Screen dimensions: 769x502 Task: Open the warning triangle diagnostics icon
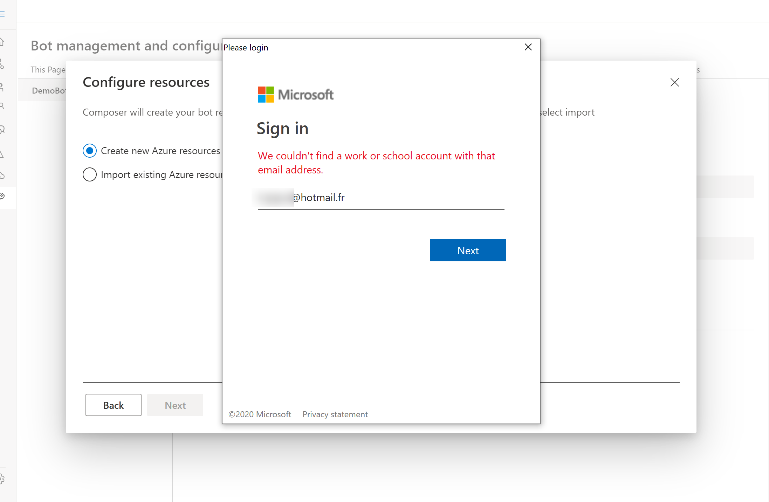(2, 154)
